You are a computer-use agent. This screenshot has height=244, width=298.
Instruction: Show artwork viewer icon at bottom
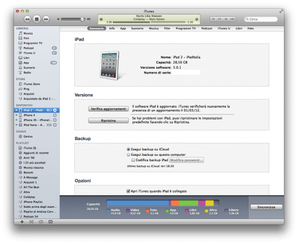[50, 222]
